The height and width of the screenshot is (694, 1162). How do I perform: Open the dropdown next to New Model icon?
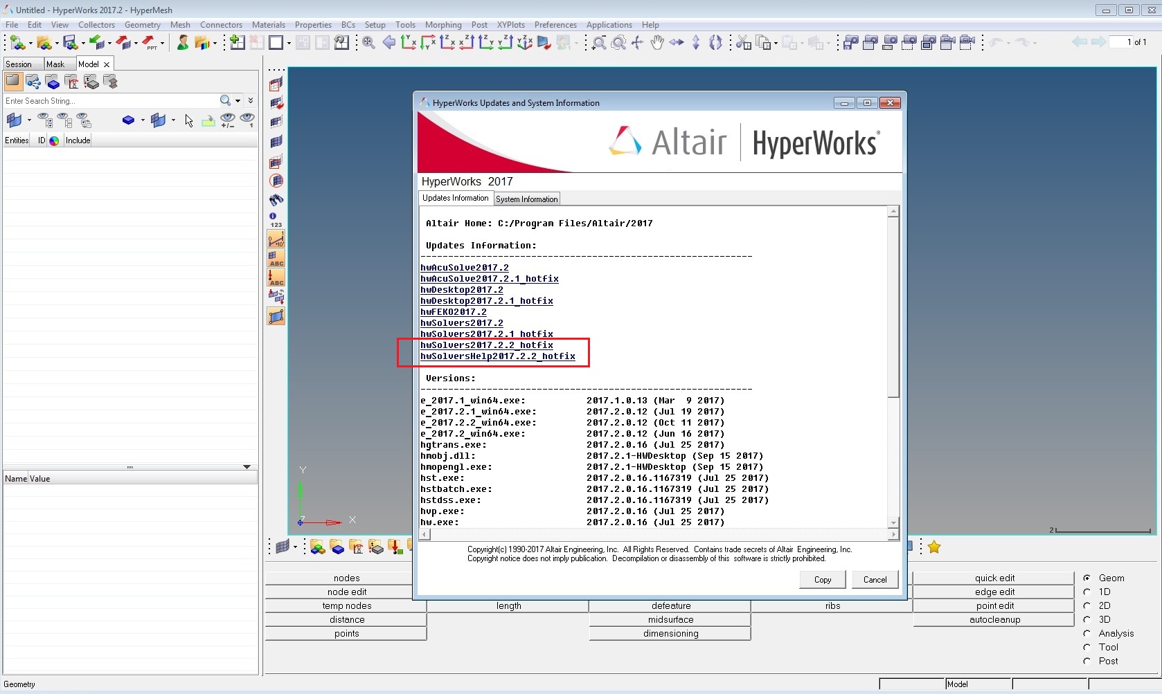pyautogui.click(x=30, y=44)
